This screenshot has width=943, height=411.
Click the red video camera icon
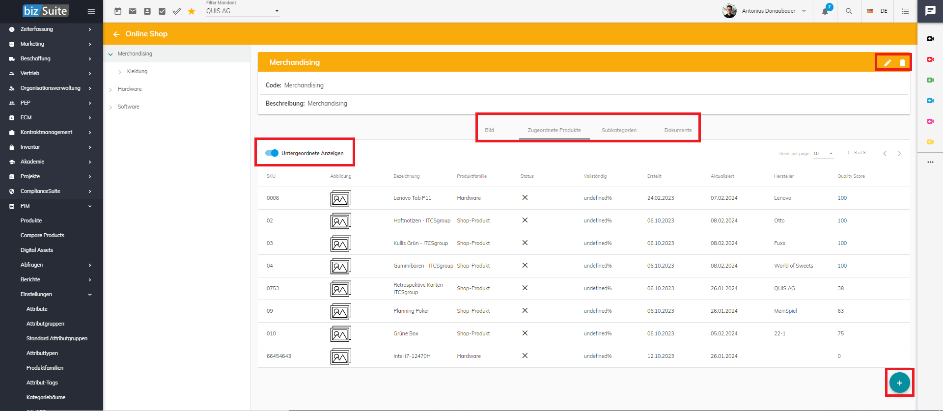pyautogui.click(x=930, y=59)
